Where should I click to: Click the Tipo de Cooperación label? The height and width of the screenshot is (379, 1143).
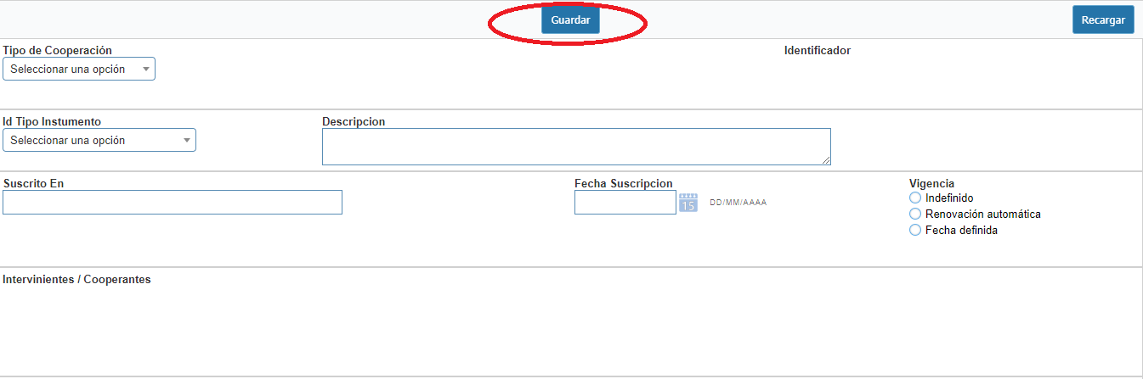click(x=58, y=51)
